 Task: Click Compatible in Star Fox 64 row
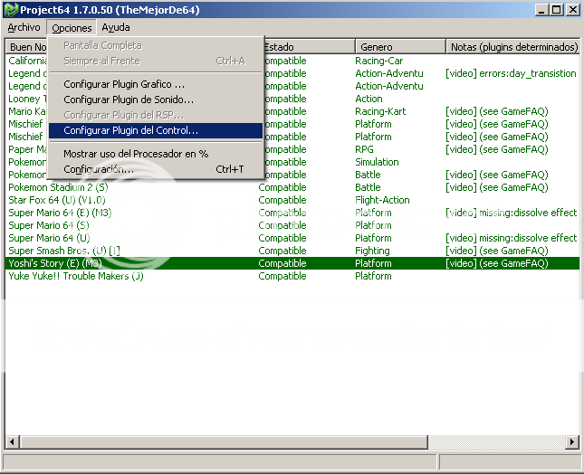coord(282,200)
